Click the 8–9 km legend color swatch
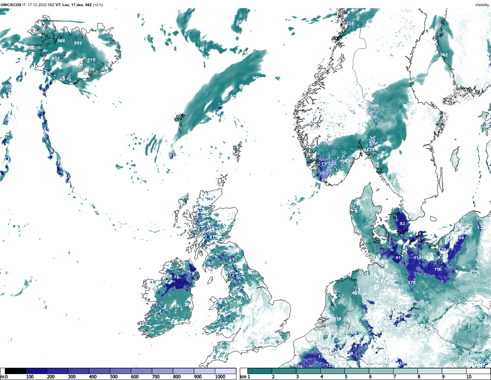Screen dimensions: 491x380 point(430,371)
